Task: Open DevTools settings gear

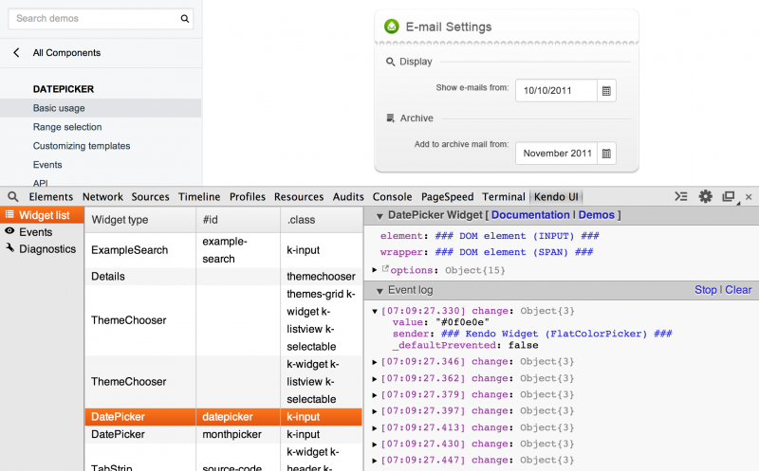Action: point(705,196)
